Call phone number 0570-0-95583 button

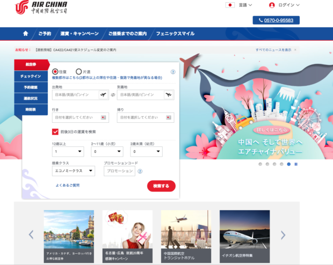coord(276,20)
